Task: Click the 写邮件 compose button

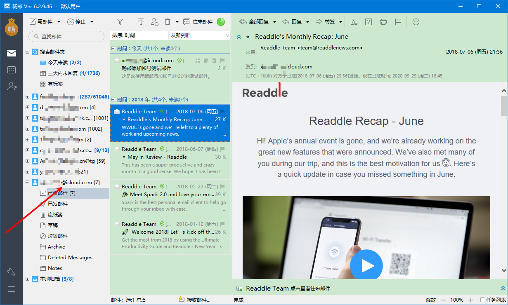Action: [x=42, y=22]
